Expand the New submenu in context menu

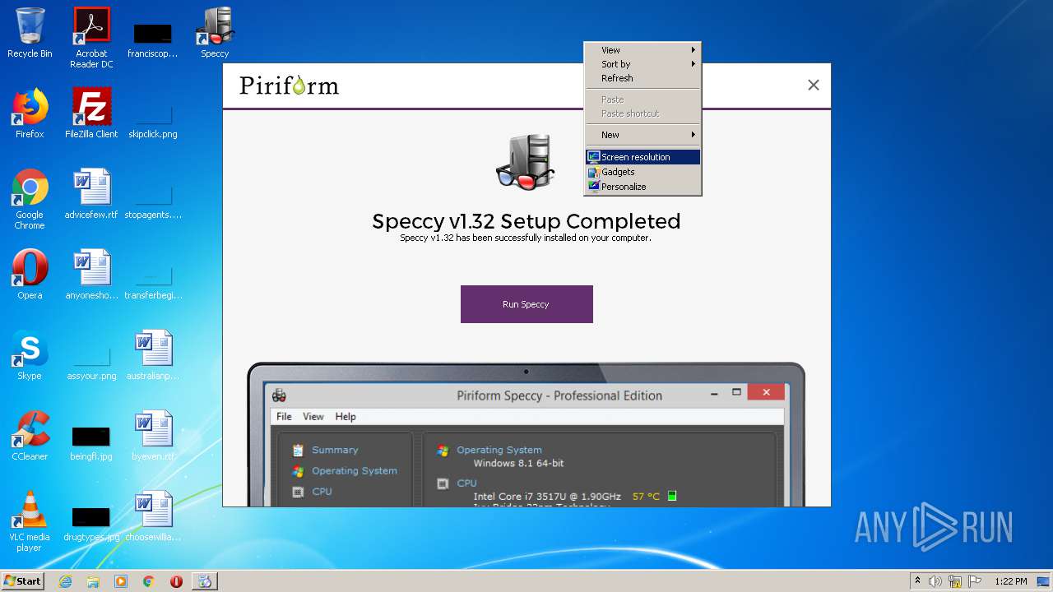642,135
